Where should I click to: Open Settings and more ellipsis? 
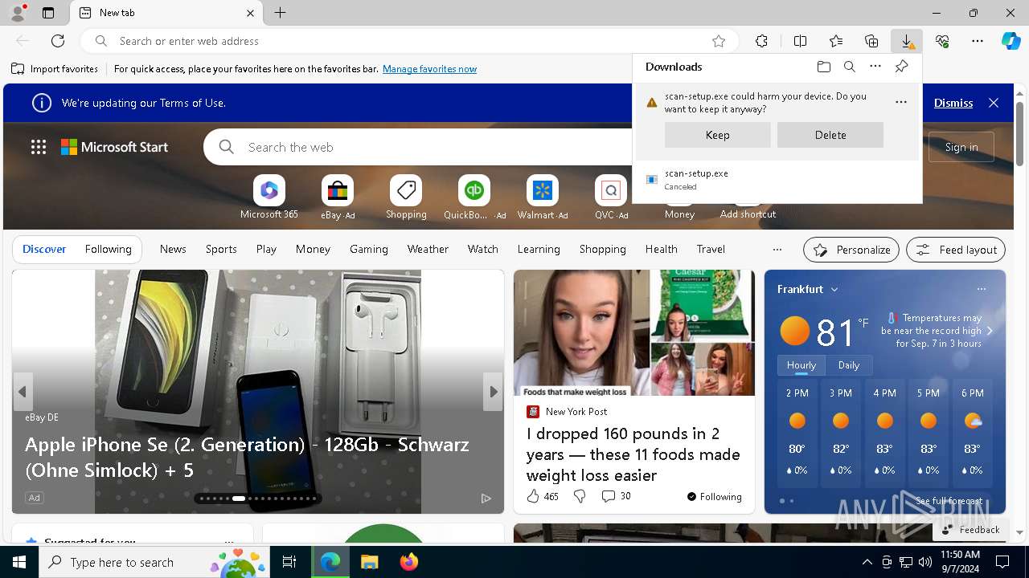[x=978, y=41]
